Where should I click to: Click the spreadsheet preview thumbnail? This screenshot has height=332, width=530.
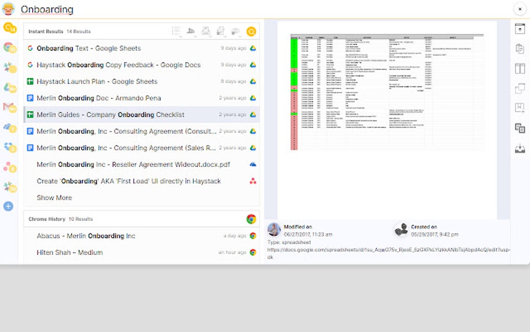[387, 92]
